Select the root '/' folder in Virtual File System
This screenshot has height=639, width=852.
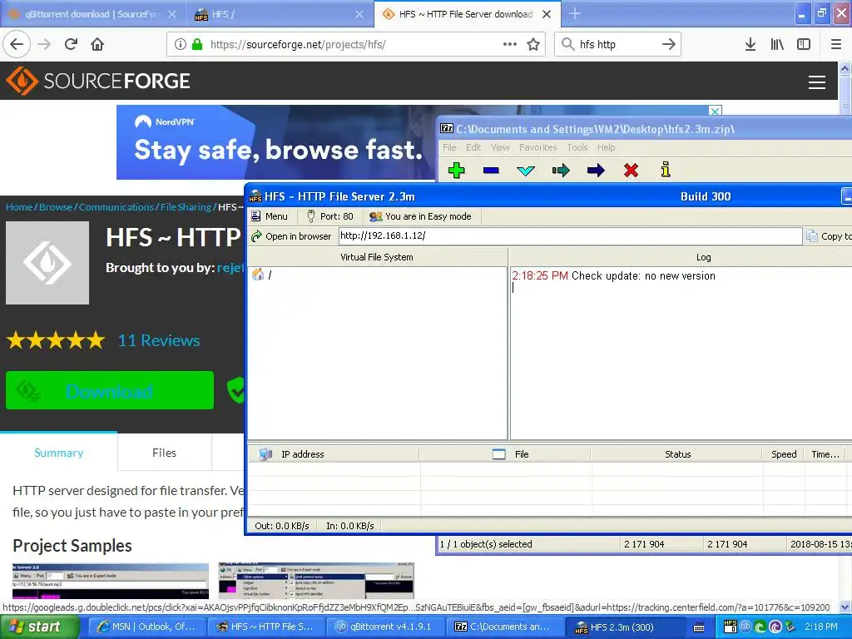pyautogui.click(x=262, y=275)
